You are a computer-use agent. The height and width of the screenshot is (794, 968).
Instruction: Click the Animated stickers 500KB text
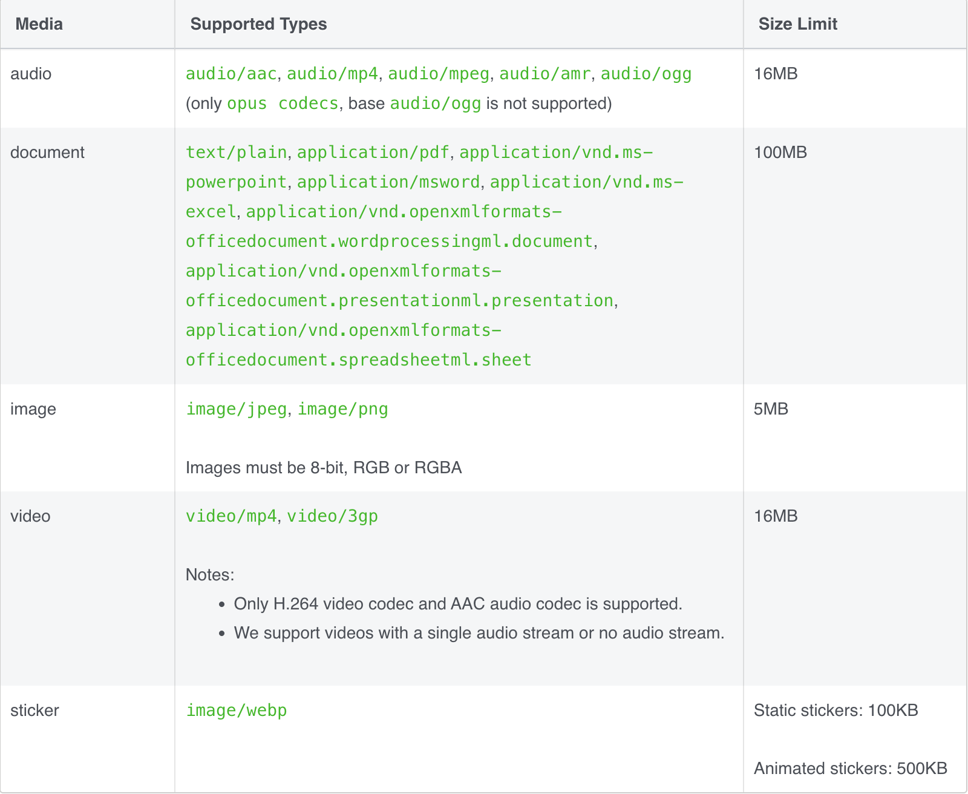[x=850, y=769]
